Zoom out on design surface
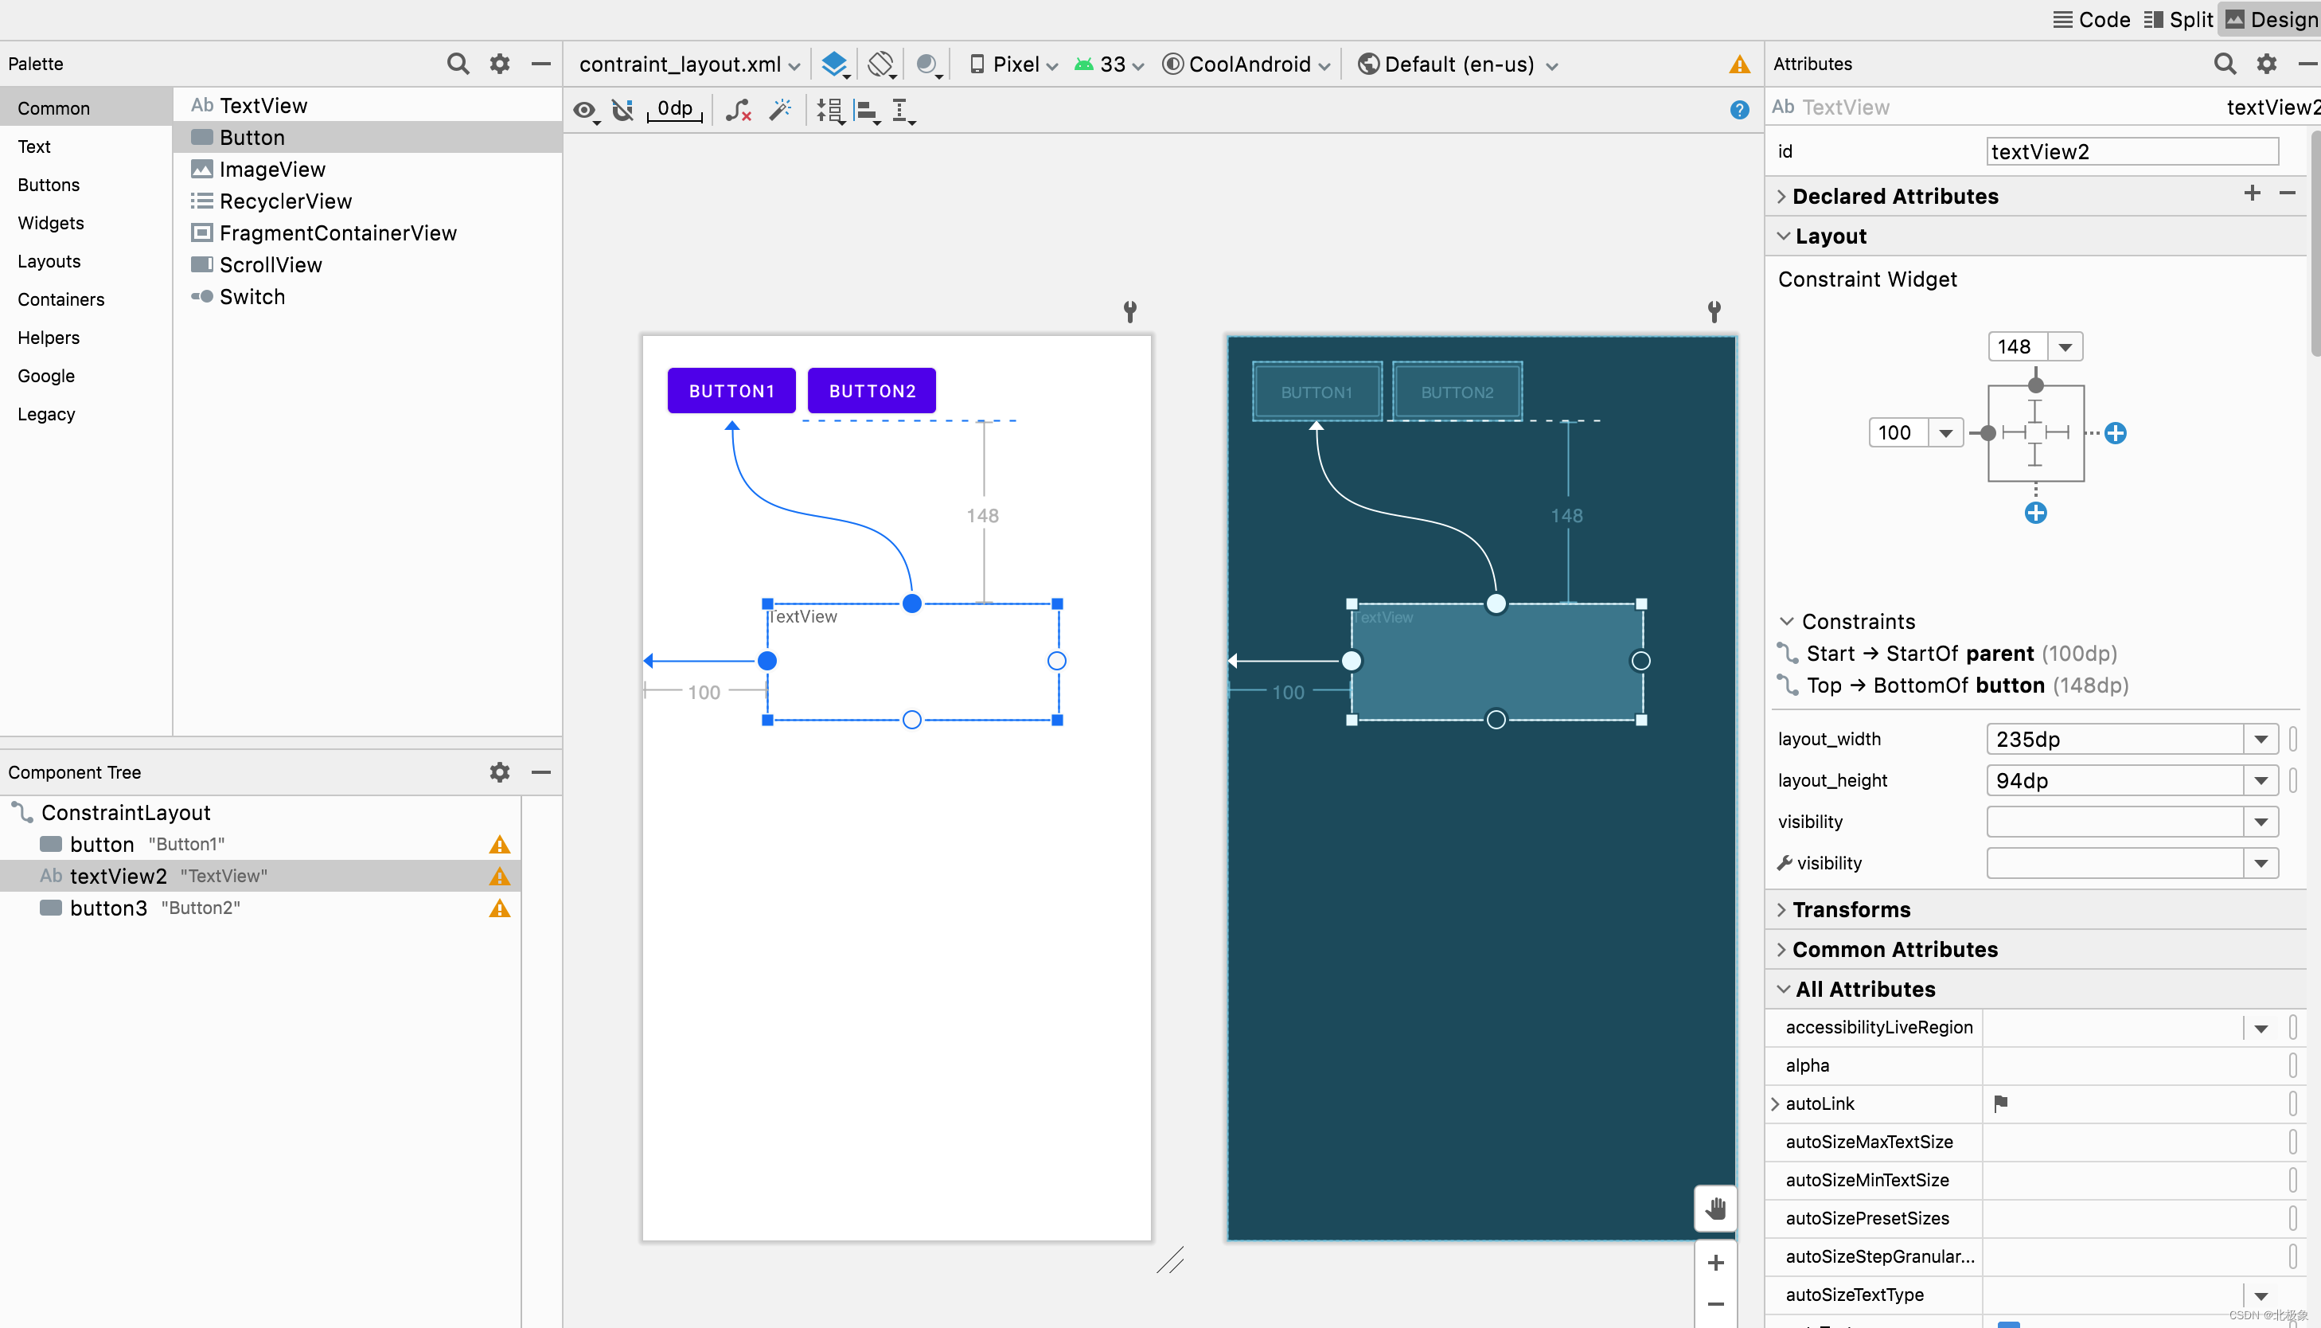 1716,1304
